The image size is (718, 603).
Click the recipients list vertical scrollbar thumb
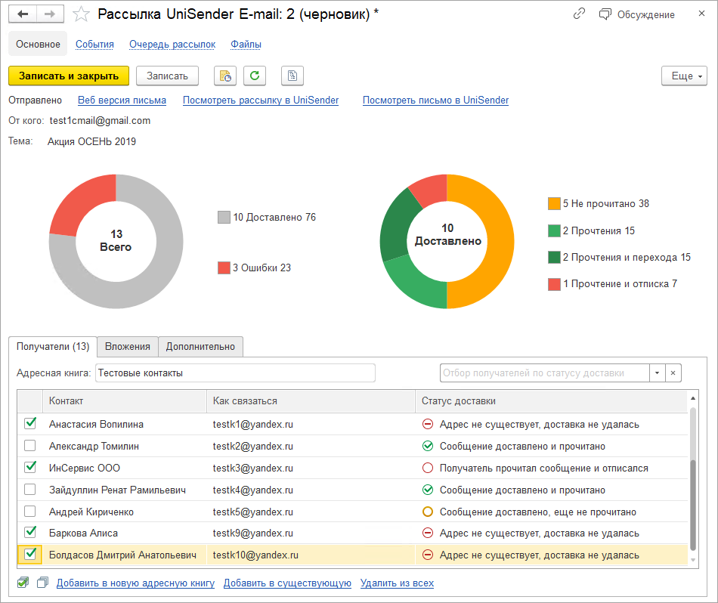coord(693,505)
